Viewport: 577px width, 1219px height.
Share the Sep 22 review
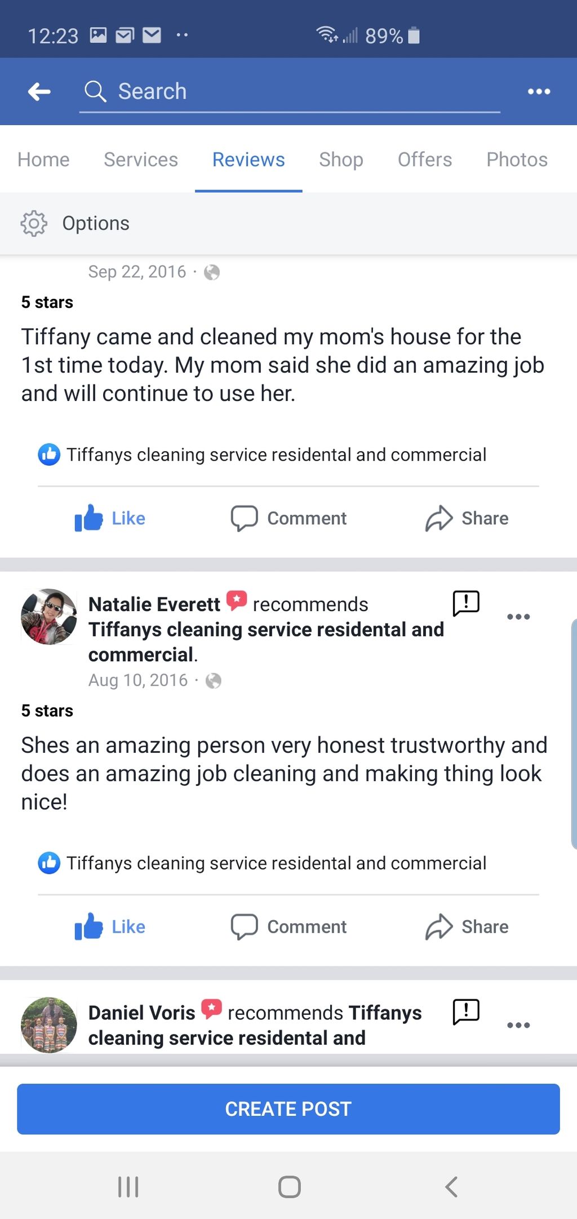point(467,518)
